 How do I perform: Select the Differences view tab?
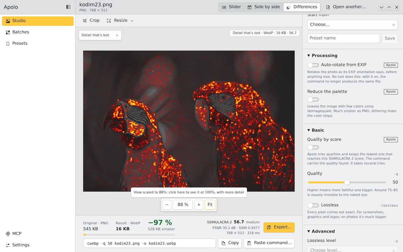coord(302,7)
